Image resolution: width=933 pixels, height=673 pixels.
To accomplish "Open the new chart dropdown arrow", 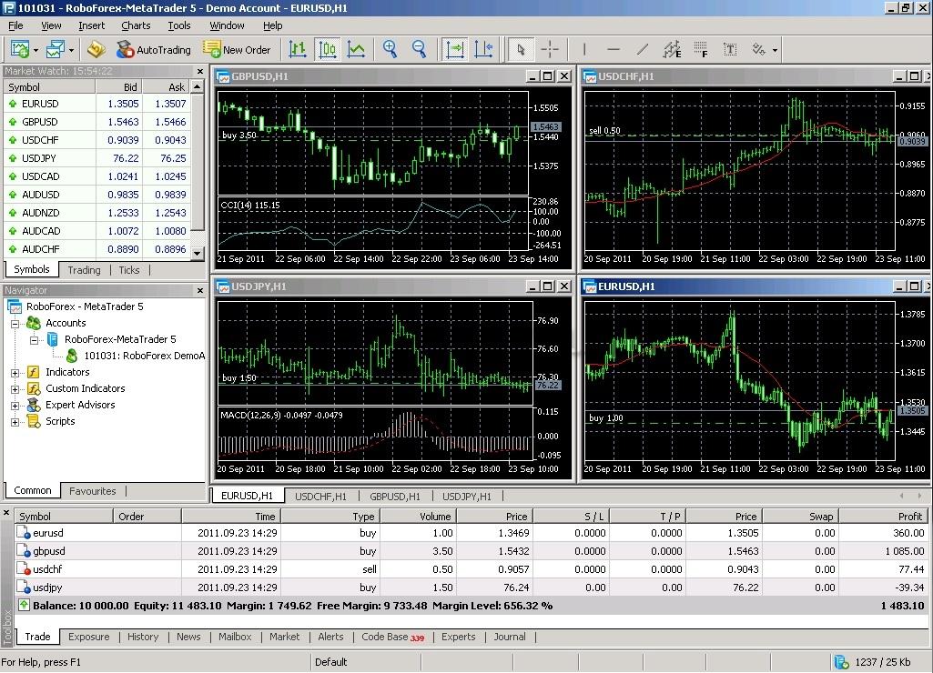I will click(35, 50).
